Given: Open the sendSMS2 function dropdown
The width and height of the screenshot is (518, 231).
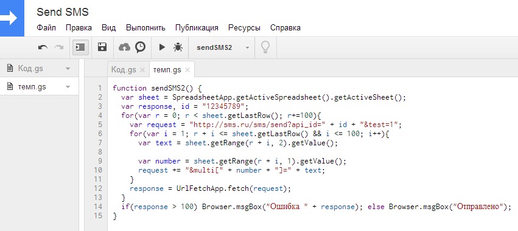Looking at the screenshot, I should click(222, 47).
